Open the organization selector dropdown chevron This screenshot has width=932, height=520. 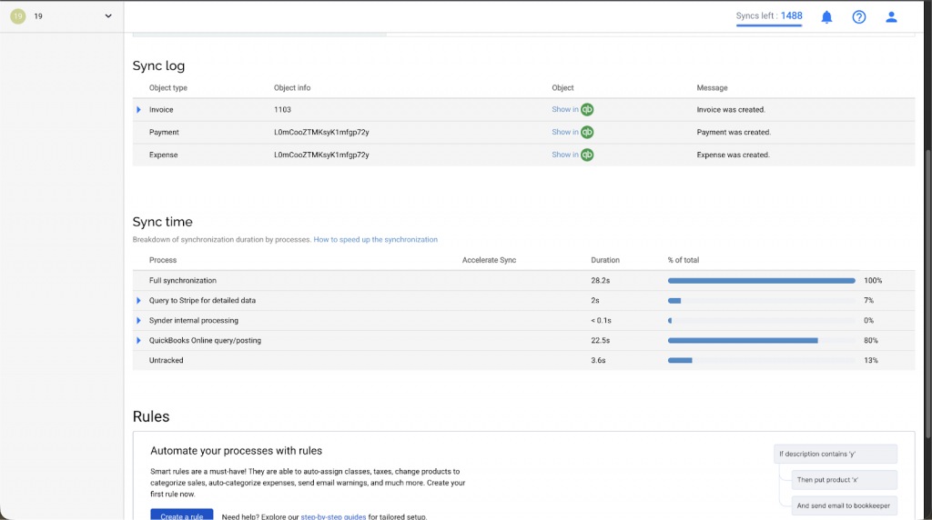(108, 16)
